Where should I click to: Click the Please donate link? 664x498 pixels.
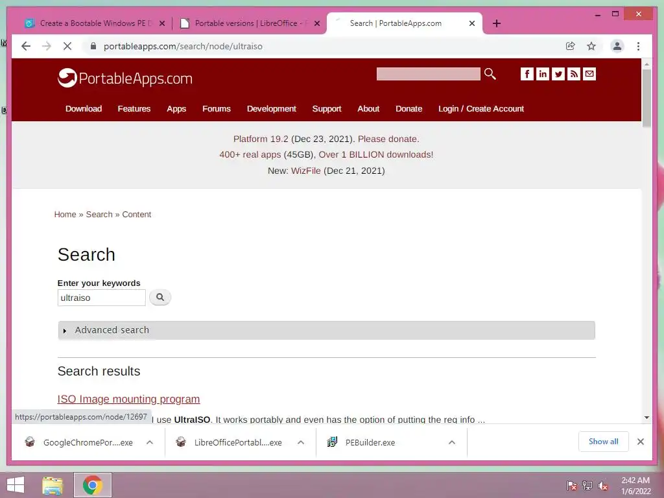(x=388, y=139)
